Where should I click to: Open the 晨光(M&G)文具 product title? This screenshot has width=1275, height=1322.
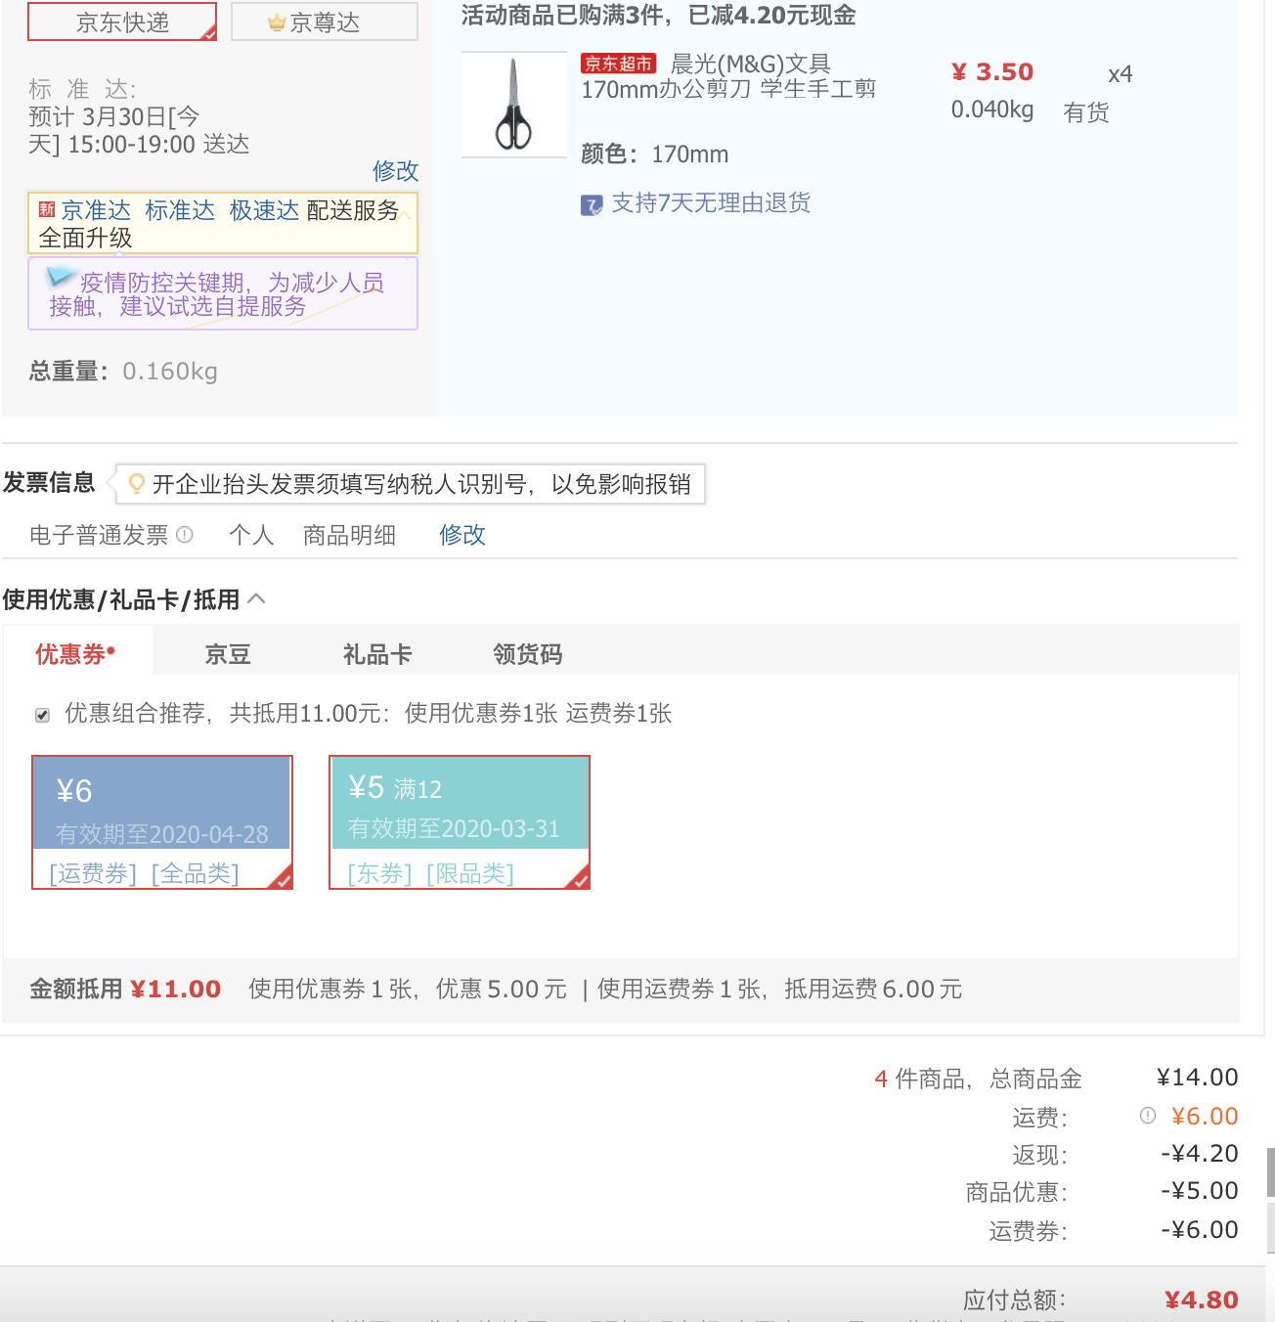[x=728, y=76]
